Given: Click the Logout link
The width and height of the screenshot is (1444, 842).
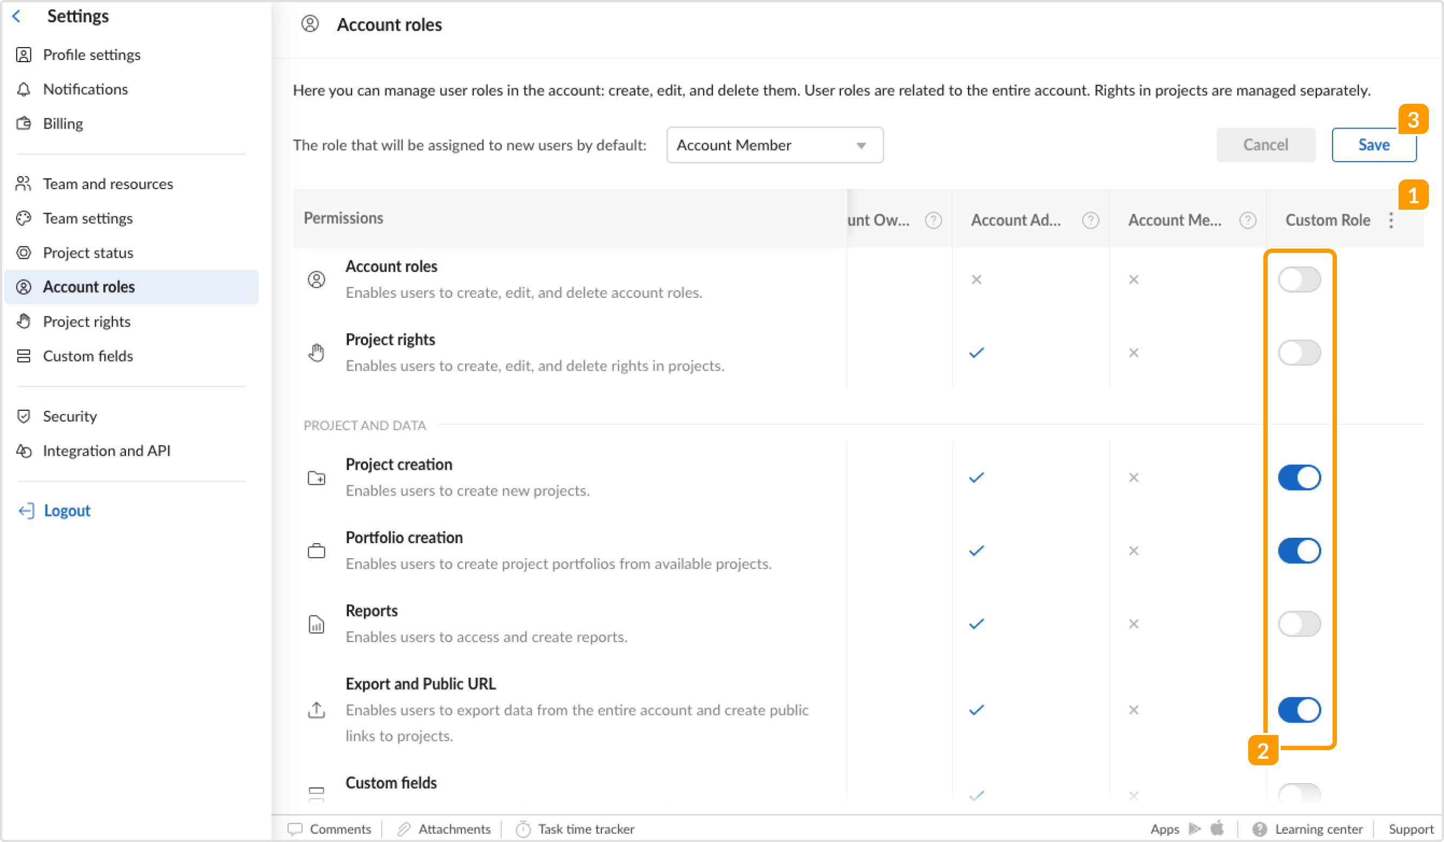Looking at the screenshot, I should tap(67, 511).
